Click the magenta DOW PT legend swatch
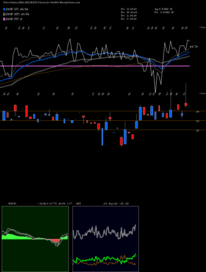This screenshot has width=206, height=272. pos(4,19)
